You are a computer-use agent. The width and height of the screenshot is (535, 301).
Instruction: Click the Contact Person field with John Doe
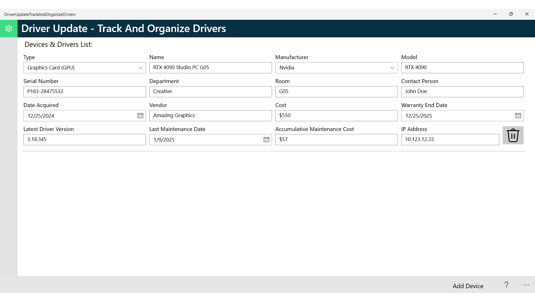pyautogui.click(x=462, y=91)
